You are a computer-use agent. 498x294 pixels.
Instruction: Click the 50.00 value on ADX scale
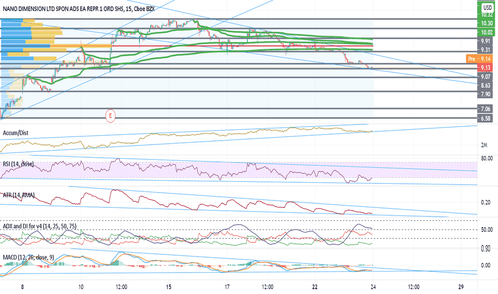tap(487, 229)
